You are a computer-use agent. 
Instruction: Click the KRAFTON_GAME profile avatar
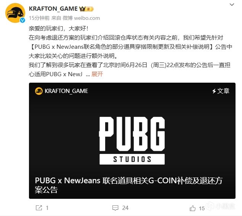tap(15, 13)
